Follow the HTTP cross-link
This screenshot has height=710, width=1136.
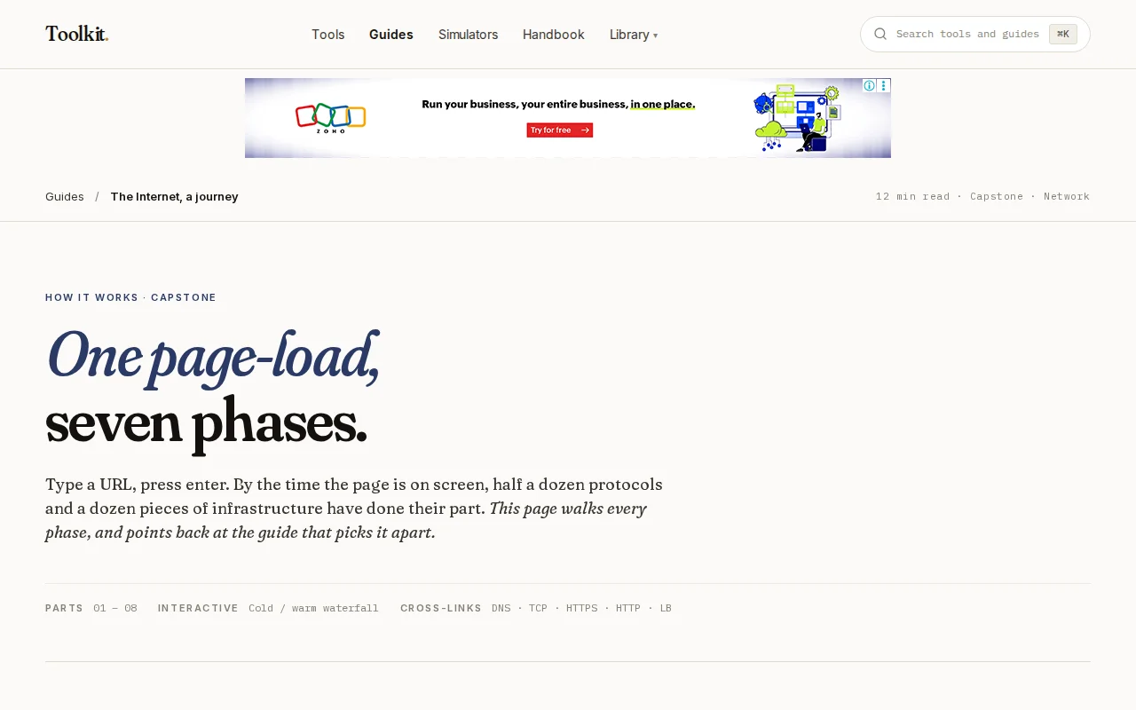(x=628, y=608)
